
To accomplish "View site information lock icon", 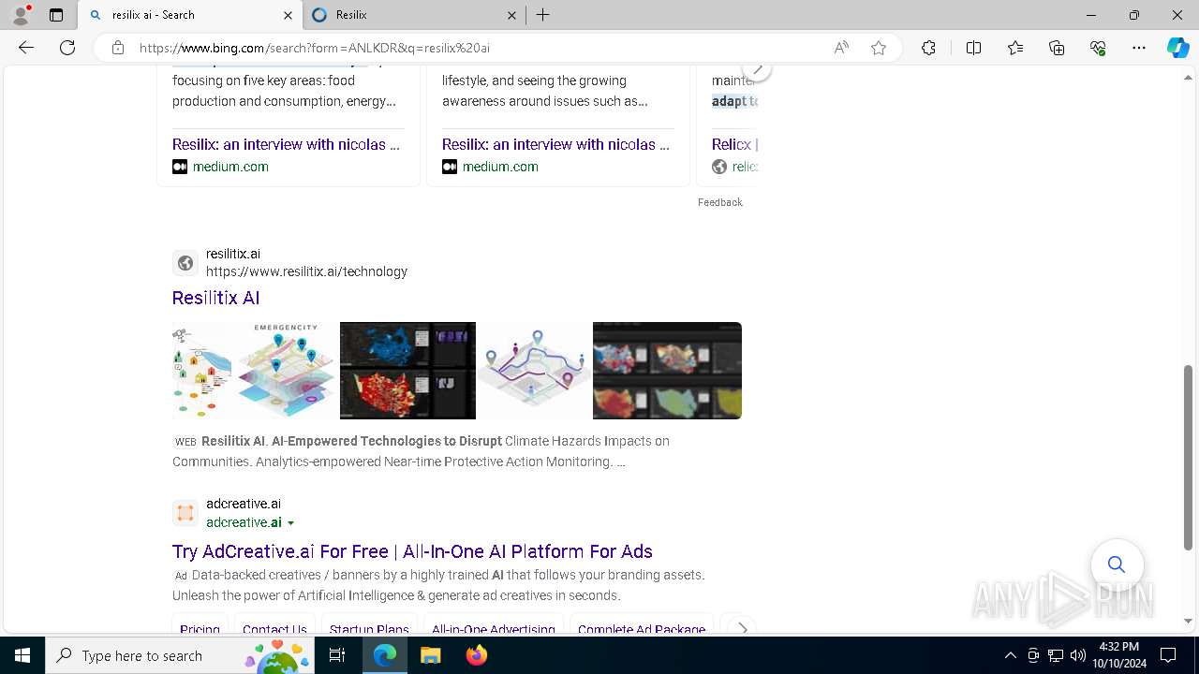I will tap(117, 48).
